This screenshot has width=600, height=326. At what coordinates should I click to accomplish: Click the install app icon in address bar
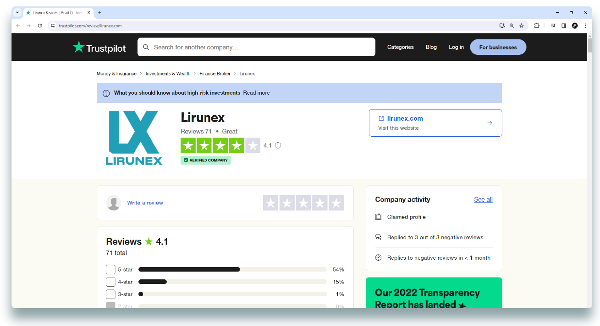click(502, 26)
